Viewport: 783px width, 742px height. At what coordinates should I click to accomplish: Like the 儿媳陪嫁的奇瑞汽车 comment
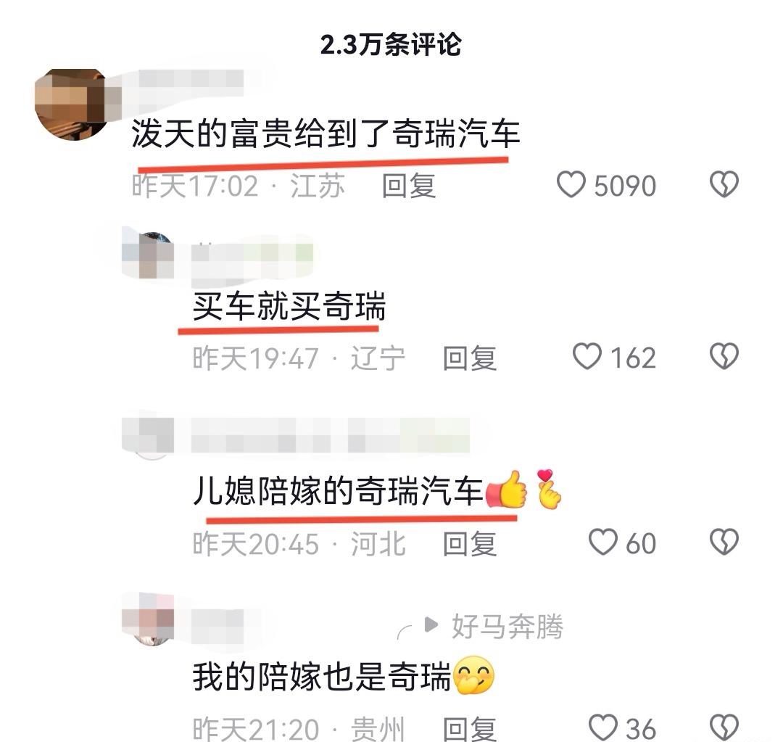(603, 542)
